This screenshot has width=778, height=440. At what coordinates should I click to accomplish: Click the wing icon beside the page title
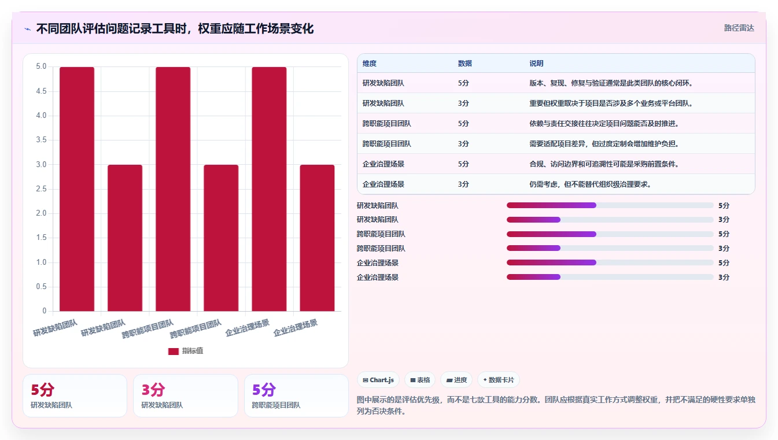[28, 29]
